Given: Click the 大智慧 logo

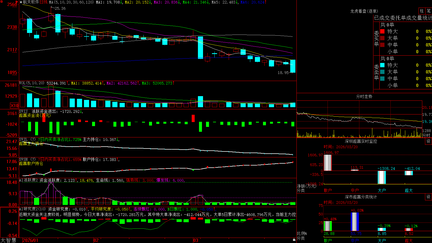Looking at the screenshot, I should (8, 240).
